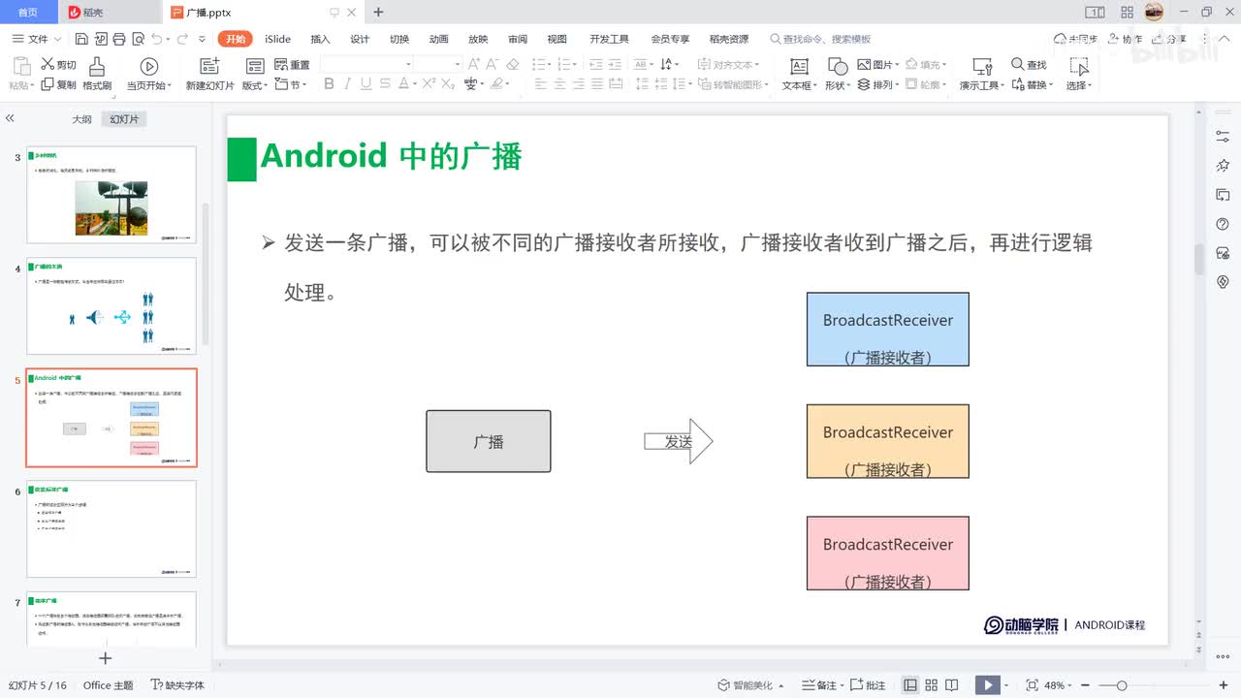Cut the selection with 剪切

click(x=58, y=64)
